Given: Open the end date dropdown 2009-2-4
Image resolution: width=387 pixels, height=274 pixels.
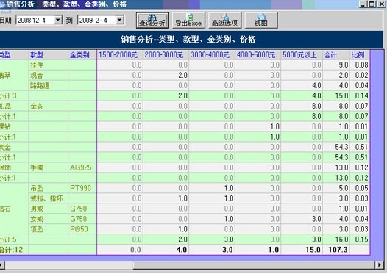Looking at the screenshot, I should click(x=120, y=20).
